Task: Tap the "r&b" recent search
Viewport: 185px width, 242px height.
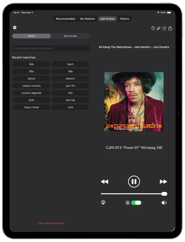Action: pos(70,71)
